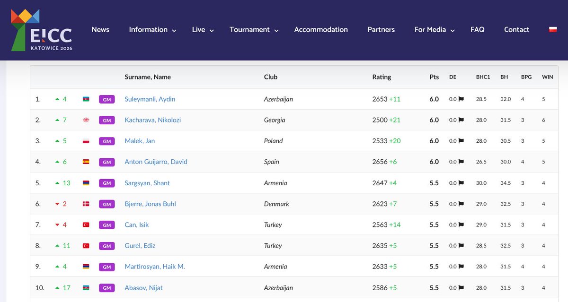Open player Bjerre, Jonas Buhl
This screenshot has height=302, width=568.
tap(151, 204)
